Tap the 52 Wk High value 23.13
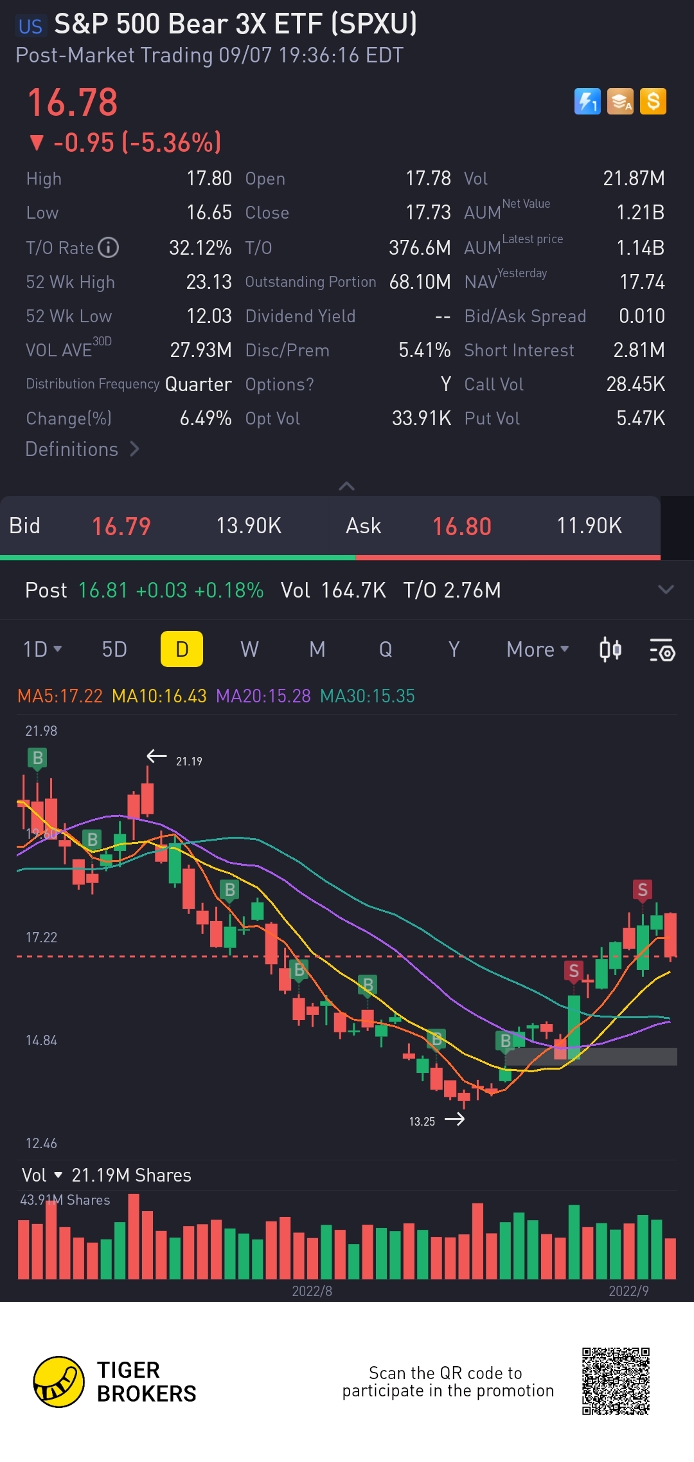The width and height of the screenshot is (694, 1462). pyautogui.click(x=209, y=282)
